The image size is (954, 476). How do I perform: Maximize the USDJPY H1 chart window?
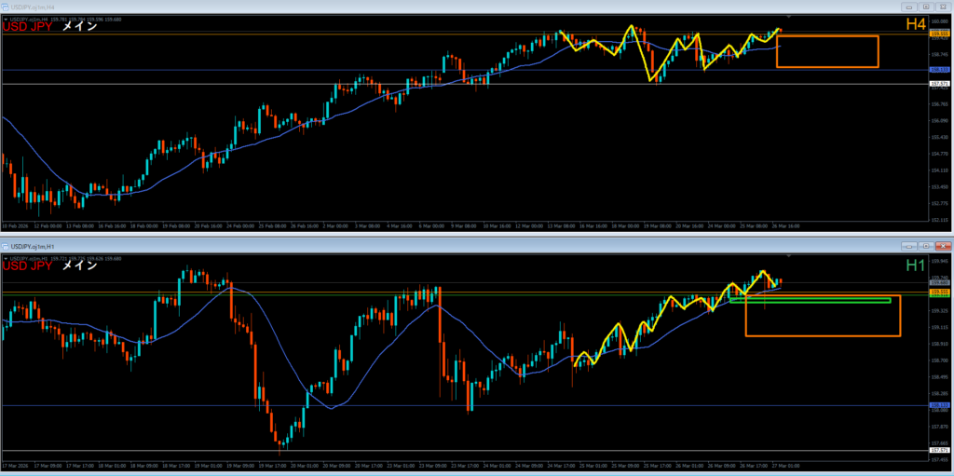926,246
